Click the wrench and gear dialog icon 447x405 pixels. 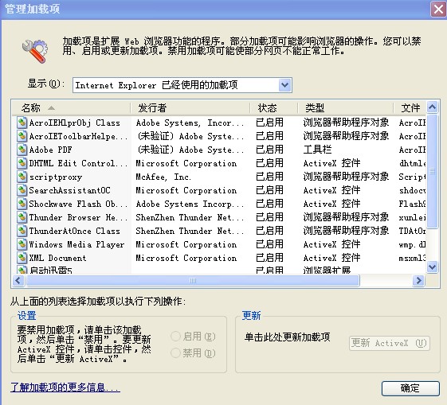pos(35,51)
